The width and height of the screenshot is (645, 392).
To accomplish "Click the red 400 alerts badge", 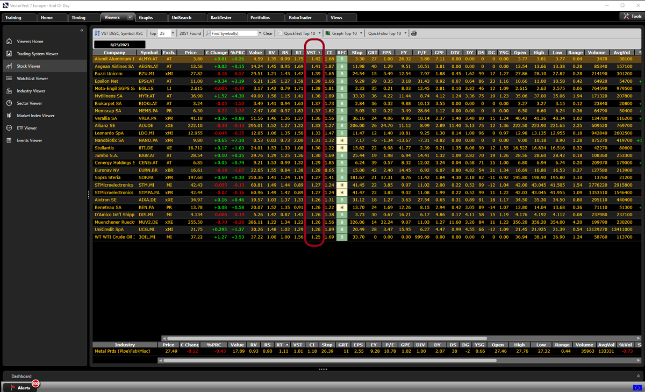I will [x=35, y=383].
